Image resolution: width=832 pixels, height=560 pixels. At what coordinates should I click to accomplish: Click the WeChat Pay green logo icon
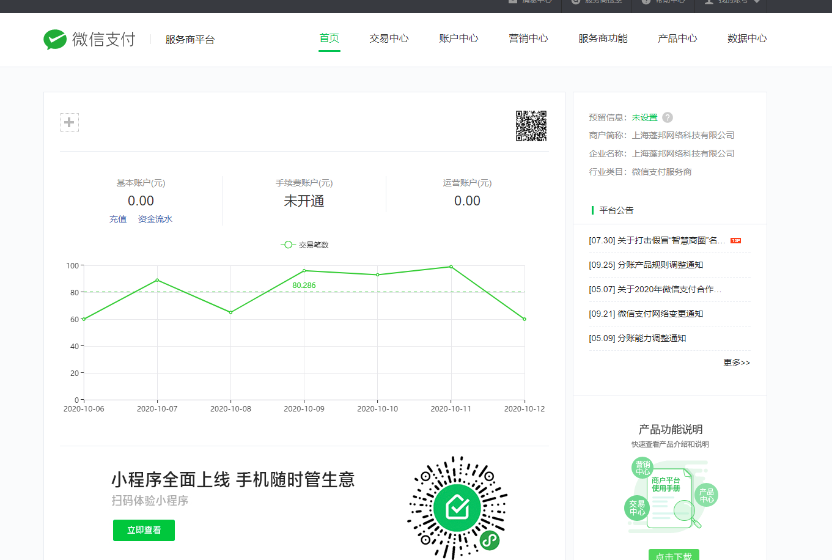coord(55,39)
